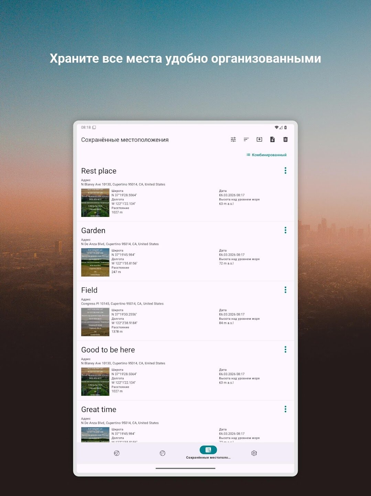Tap the Garden address N De Anza Blvd
Screen dimensions: 371x496
pyautogui.click(x=120, y=244)
